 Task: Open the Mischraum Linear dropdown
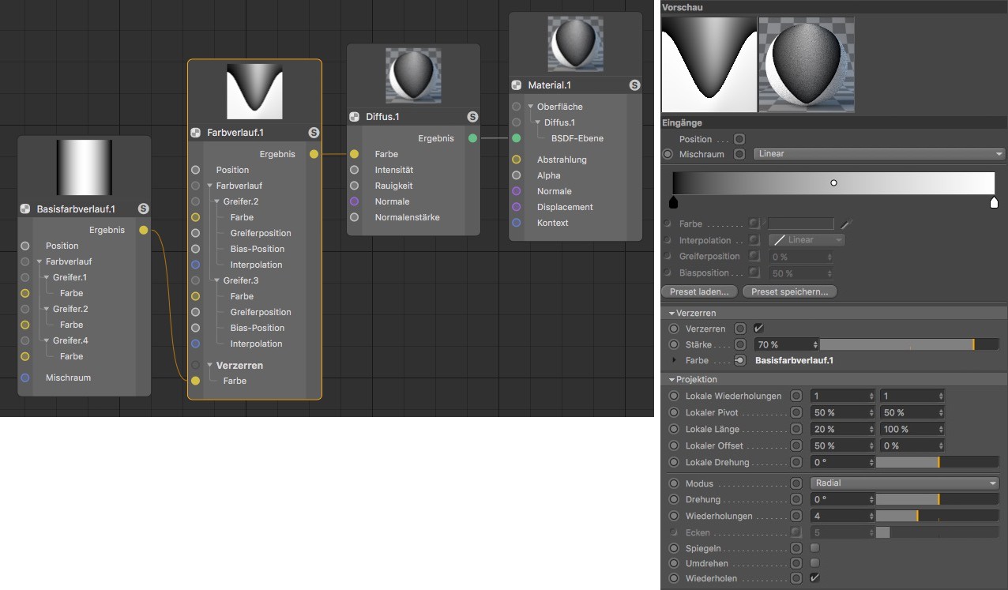pos(879,154)
